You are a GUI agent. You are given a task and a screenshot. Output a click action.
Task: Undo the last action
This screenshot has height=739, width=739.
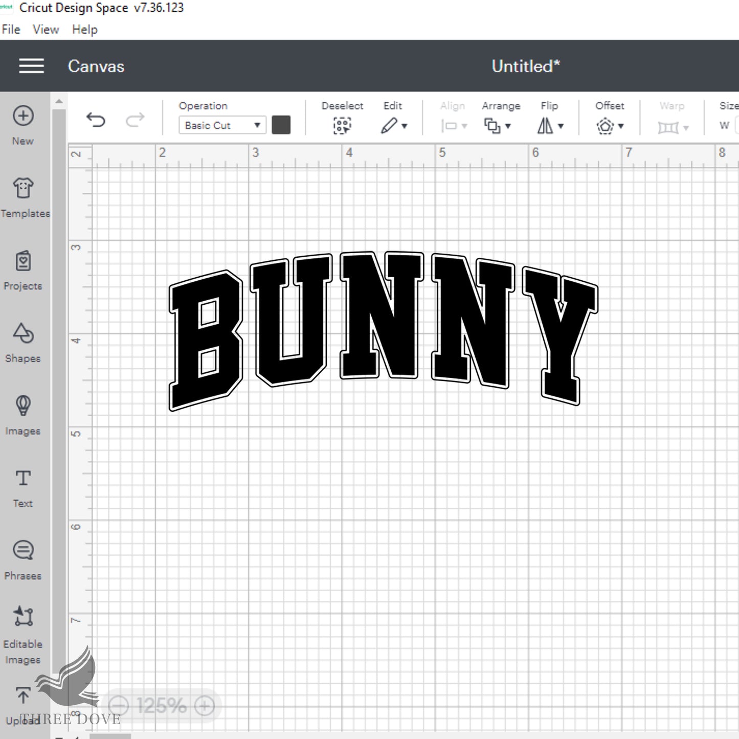96,120
